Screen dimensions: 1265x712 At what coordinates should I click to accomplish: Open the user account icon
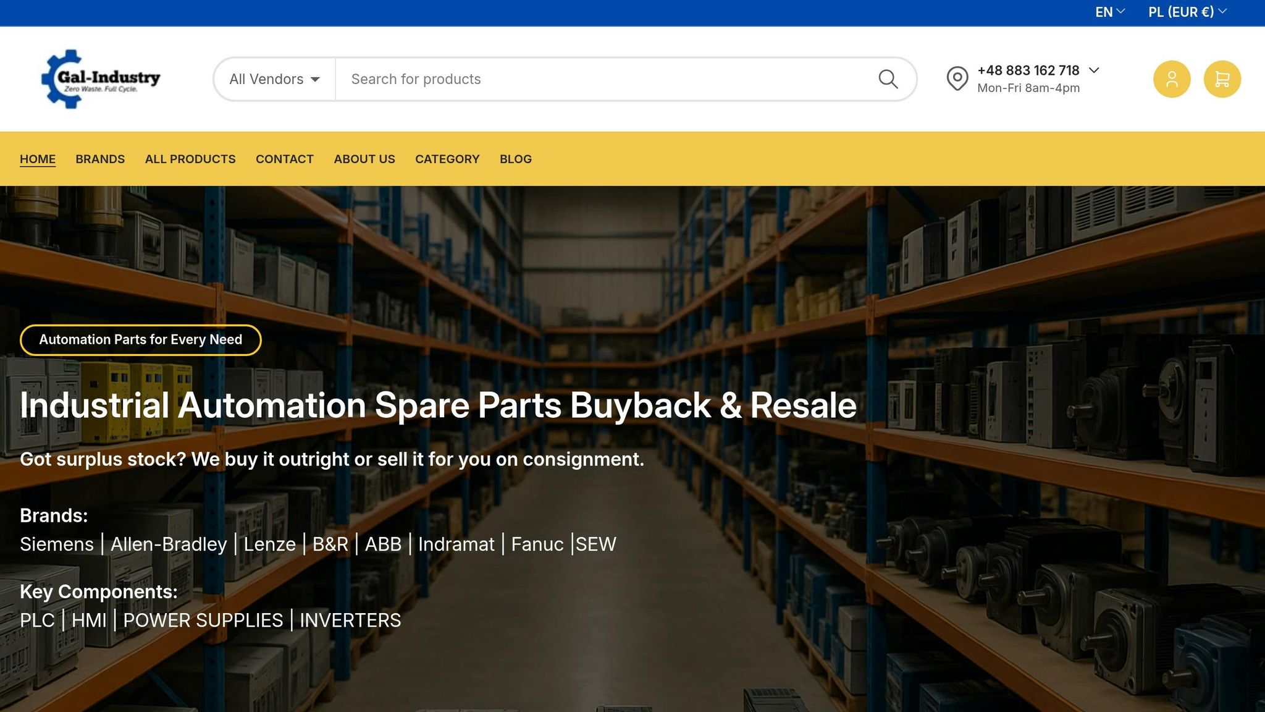tap(1172, 79)
